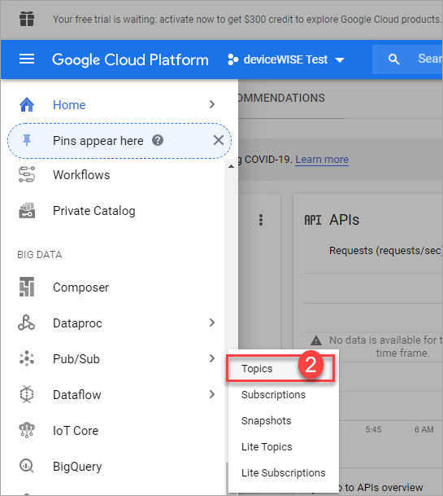Expand the Dataproc submenu chevron
Viewport: 443px width, 496px height.
point(212,323)
